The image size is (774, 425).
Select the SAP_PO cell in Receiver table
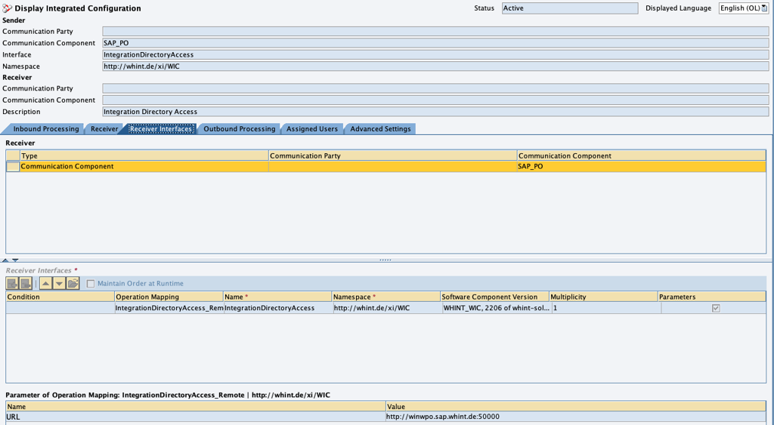pyautogui.click(x=641, y=167)
